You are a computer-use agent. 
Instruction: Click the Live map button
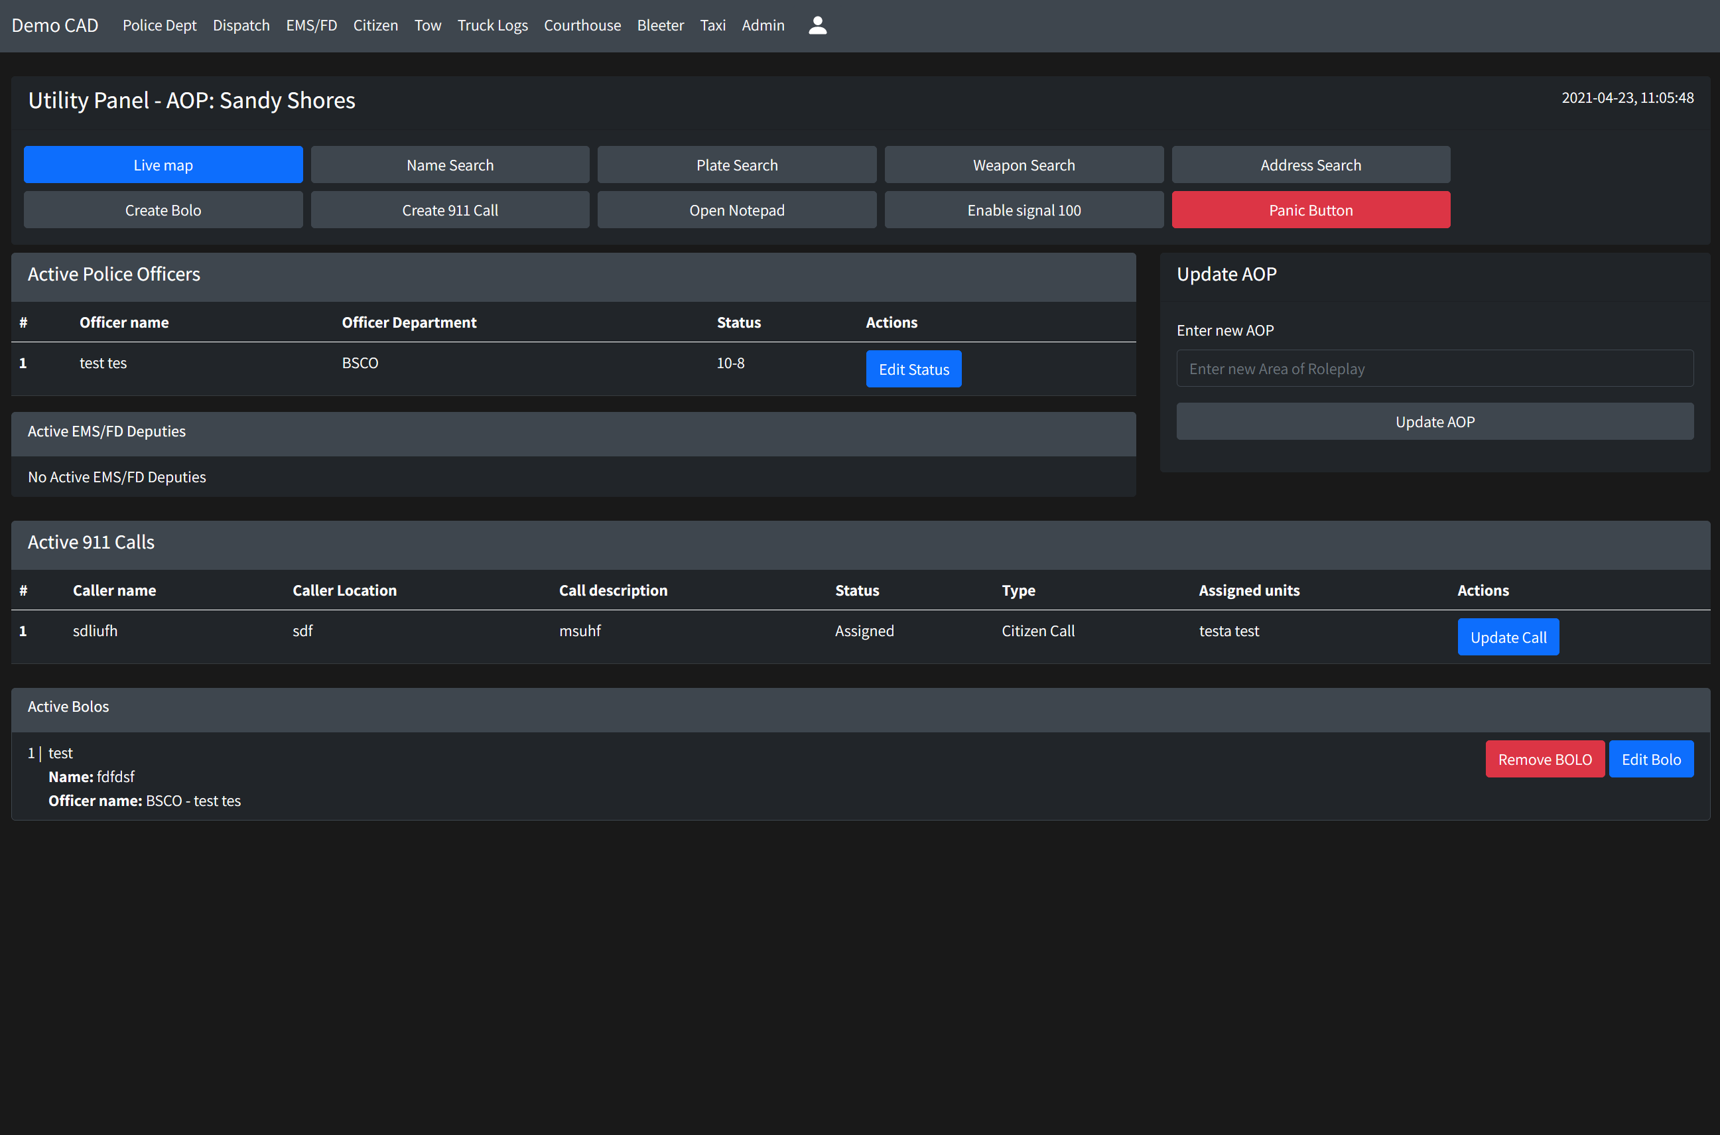point(162,165)
